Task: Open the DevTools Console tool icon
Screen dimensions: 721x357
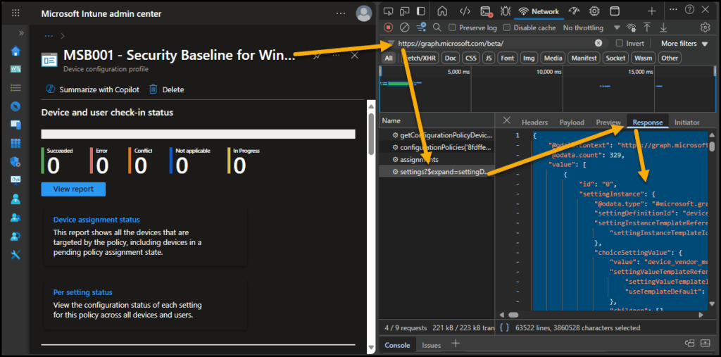Action: [x=486, y=11]
